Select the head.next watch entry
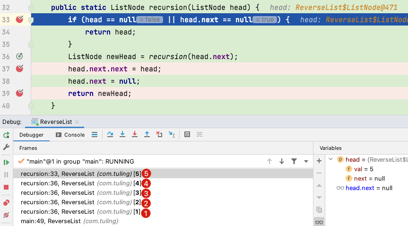408x226 pixels. [365, 188]
